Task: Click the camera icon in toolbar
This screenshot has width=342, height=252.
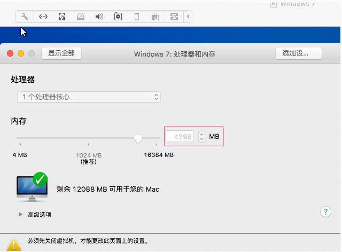Action: (x=118, y=17)
